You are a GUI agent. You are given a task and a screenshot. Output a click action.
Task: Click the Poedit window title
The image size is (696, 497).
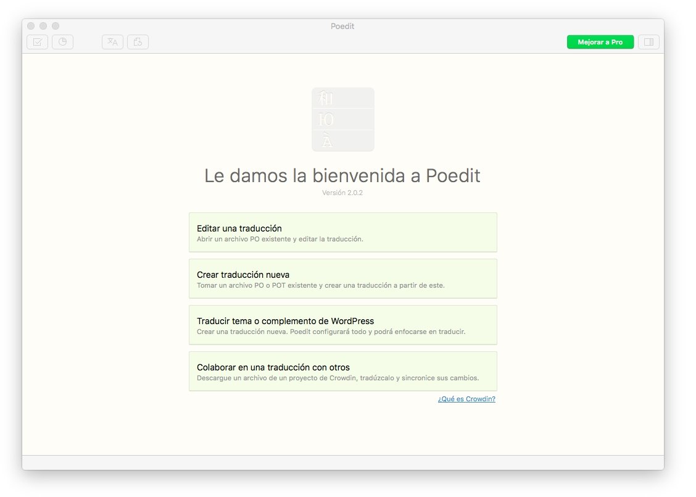(342, 26)
